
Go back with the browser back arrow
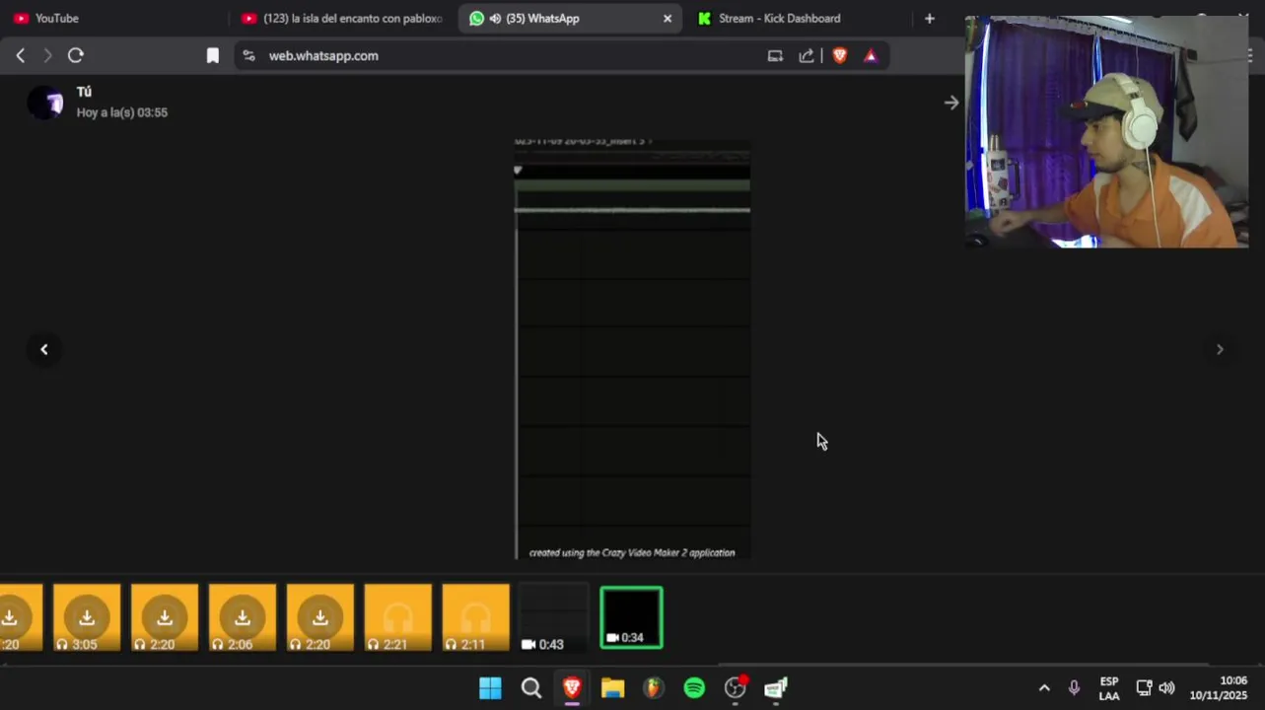[x=21, y=56]
